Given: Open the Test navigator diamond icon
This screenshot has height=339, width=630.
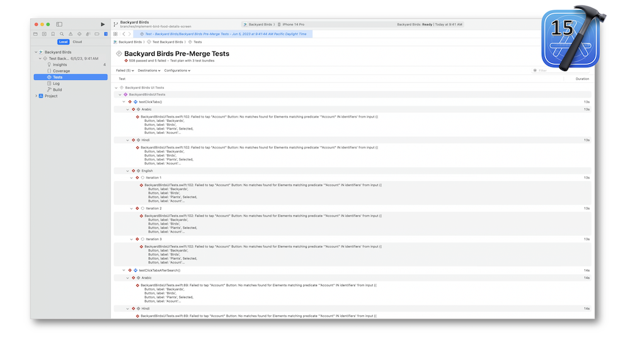Looking at the screenshot, I should tap(79, 34).
